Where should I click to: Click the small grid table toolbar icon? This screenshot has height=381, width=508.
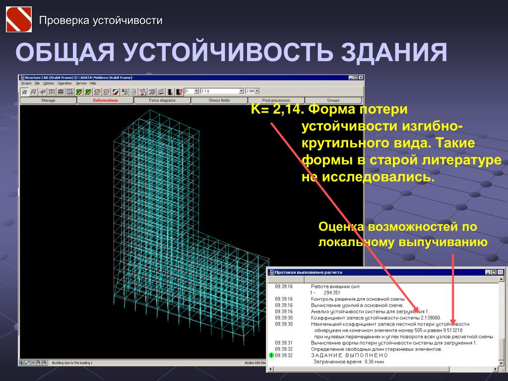tap(69, 92)
